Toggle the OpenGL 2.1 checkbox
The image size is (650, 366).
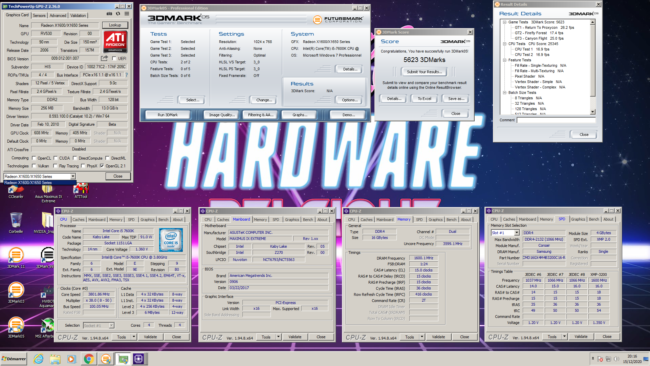tap(102, 166)
